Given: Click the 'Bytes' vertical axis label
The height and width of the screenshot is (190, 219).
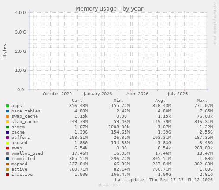Looking at the screenshot, I should pos(4,51).
